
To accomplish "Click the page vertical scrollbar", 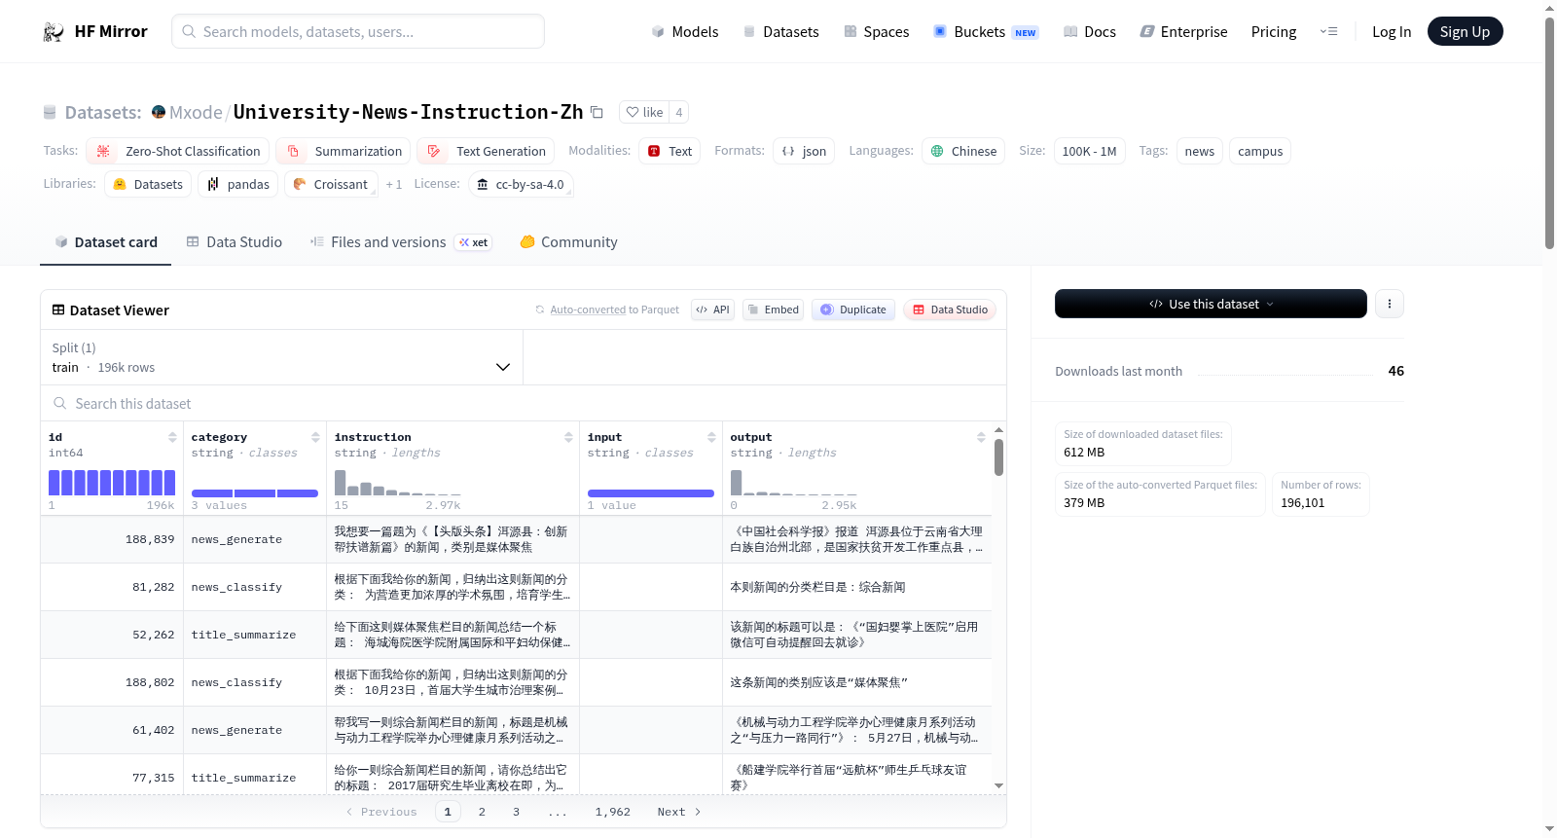I will (x=1549, y=131).
